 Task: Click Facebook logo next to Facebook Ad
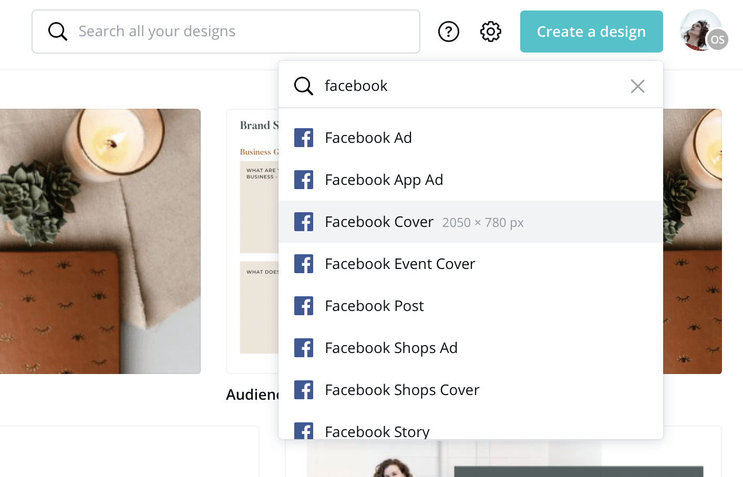click(x=304, y=138)
